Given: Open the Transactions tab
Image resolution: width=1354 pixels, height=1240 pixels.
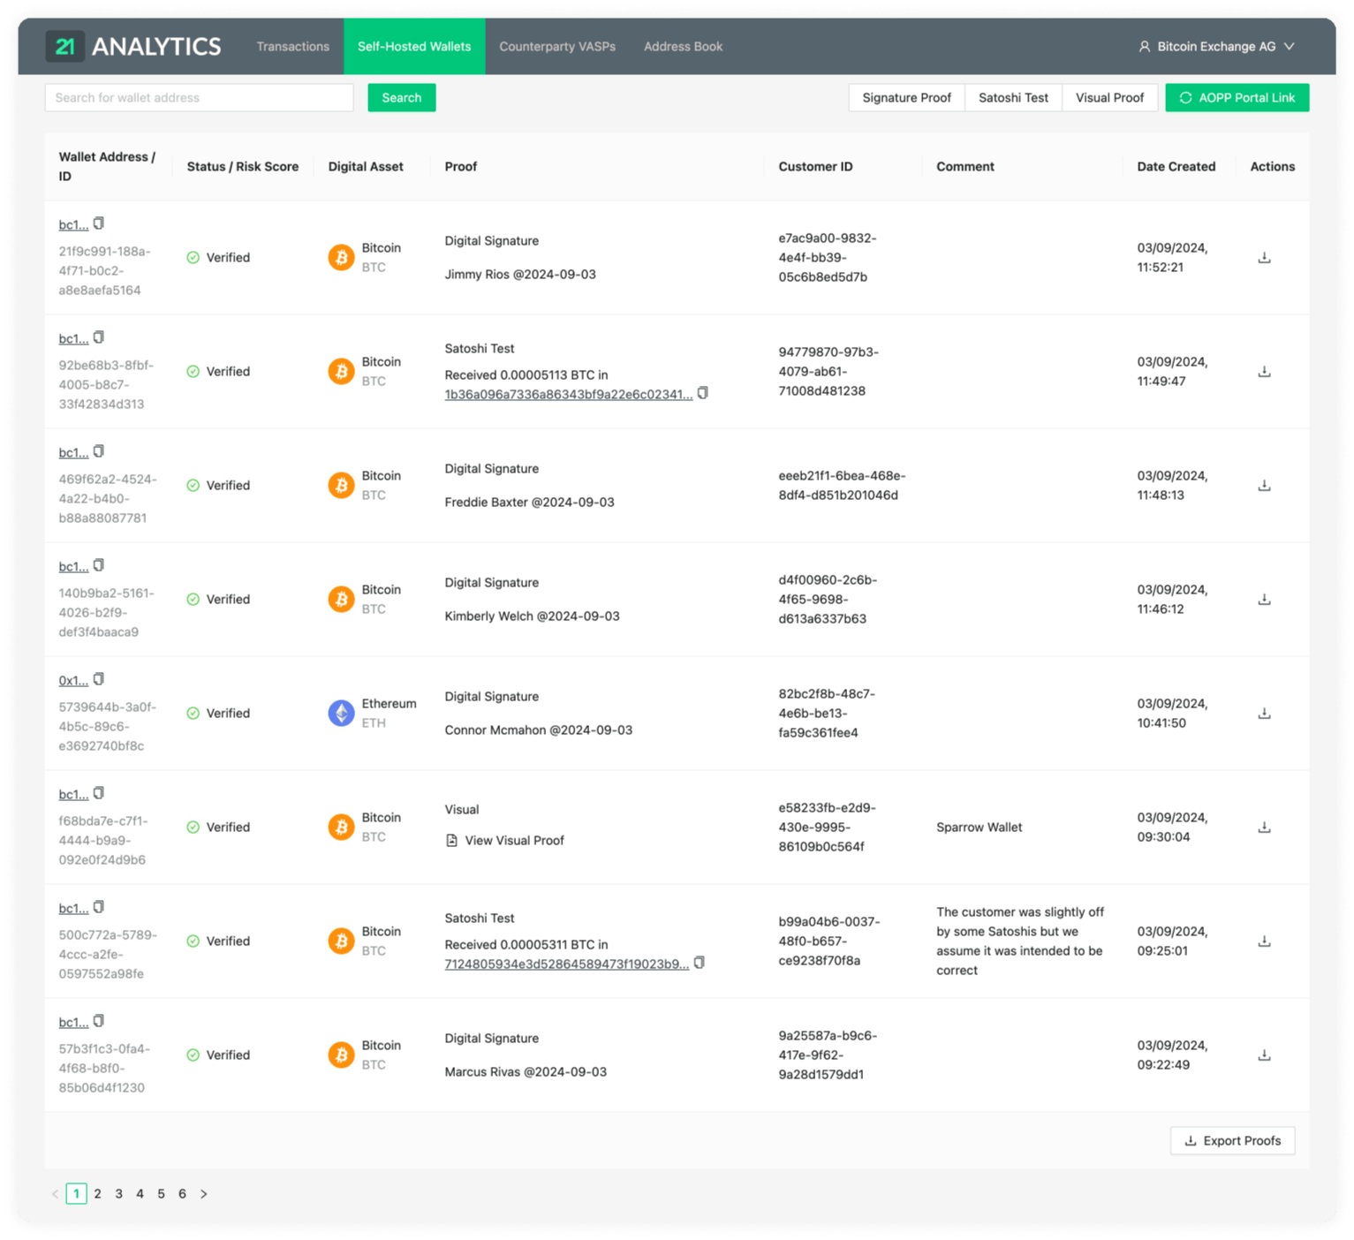Looking at the screenshot, I should 292,46.
